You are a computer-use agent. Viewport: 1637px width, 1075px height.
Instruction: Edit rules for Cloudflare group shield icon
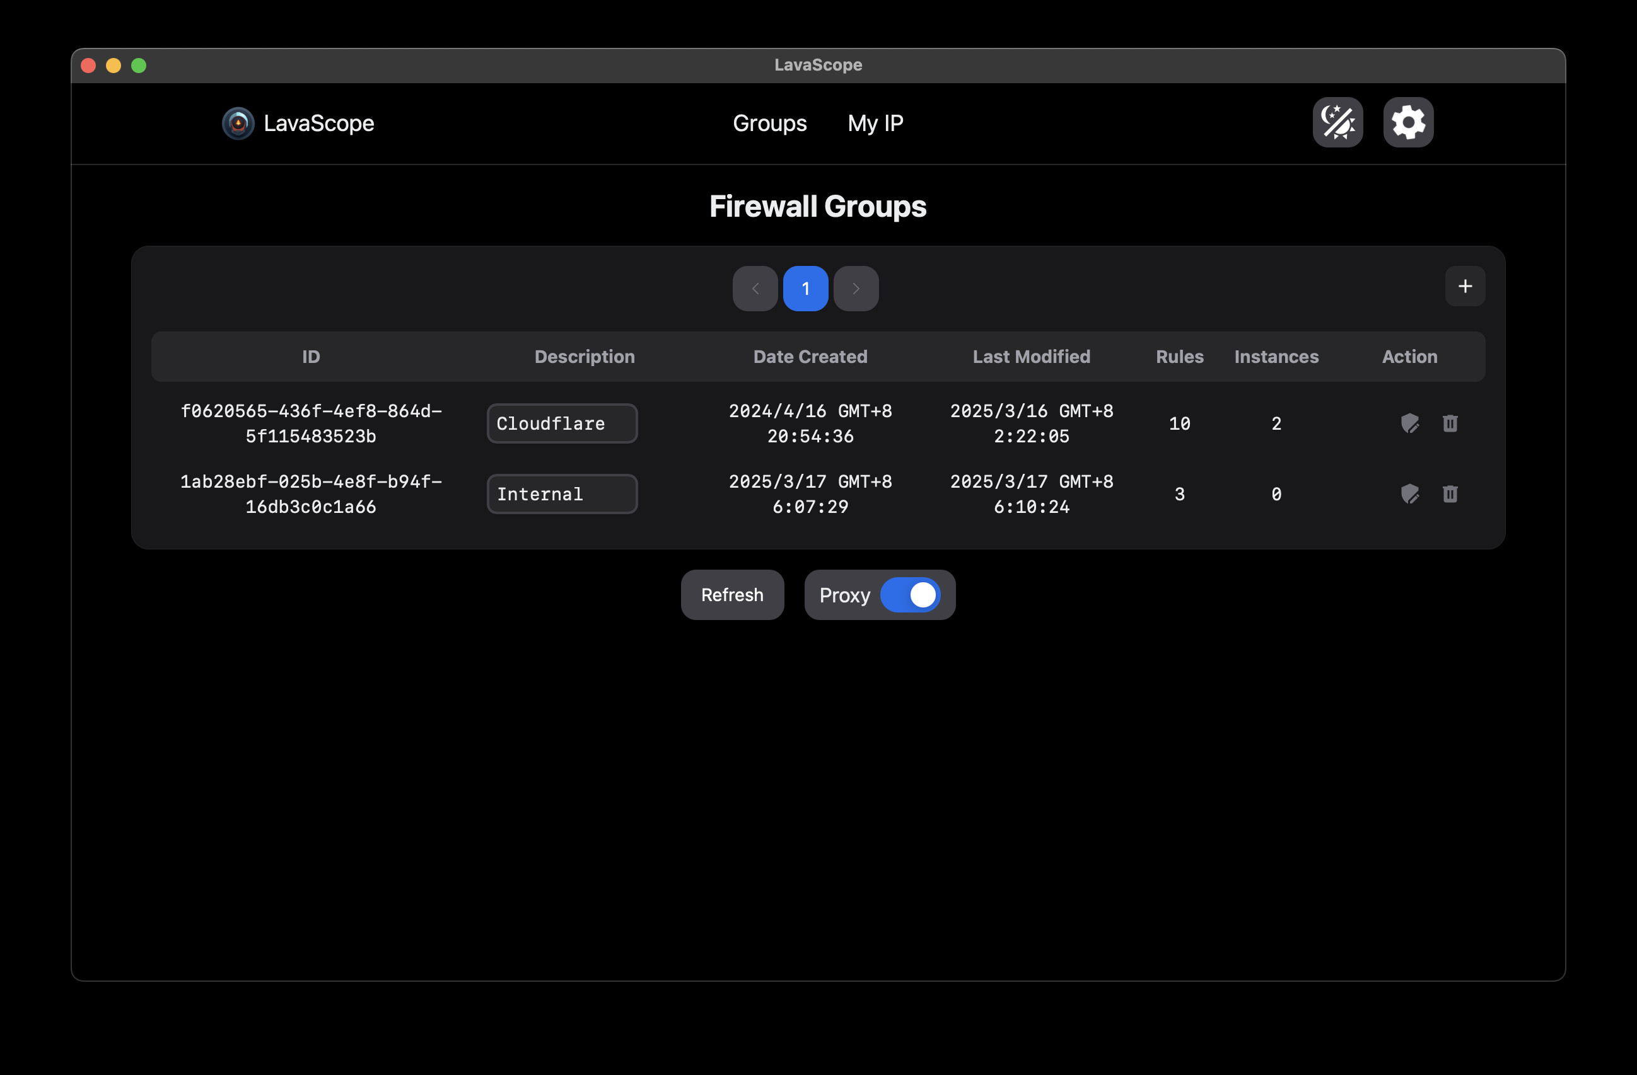(x=1409, y=423)
